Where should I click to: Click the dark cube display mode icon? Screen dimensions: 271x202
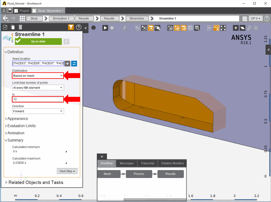click(x=170, y=28)
